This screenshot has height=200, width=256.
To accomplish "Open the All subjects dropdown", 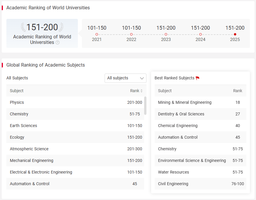I will [126, 78].
